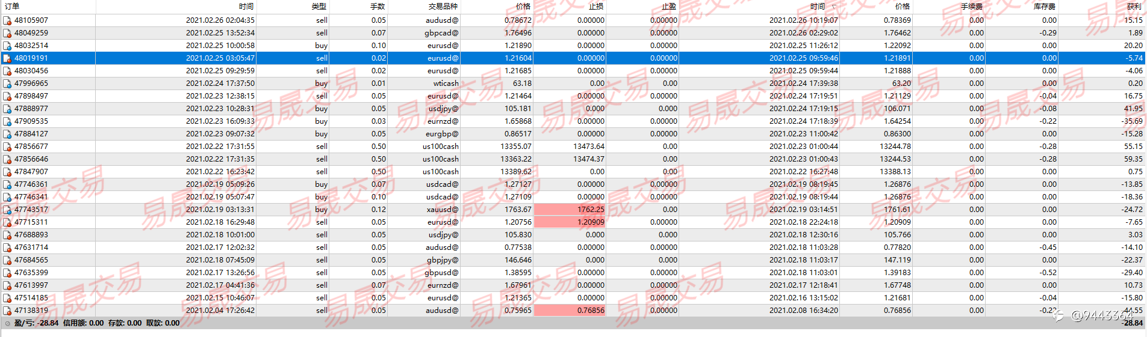Sort by the 时间 close-time column arrow
Image resolution: width=1147 pixels, height=337 pixels.
[x=834, y=7]
